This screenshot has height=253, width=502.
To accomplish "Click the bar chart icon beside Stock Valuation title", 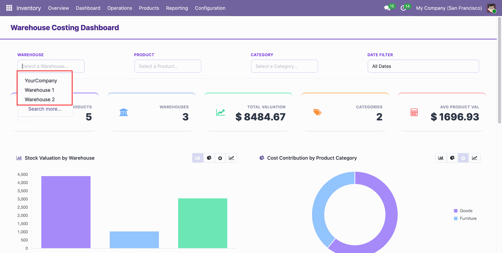I will pyautogui.click(x=19, y=158).
